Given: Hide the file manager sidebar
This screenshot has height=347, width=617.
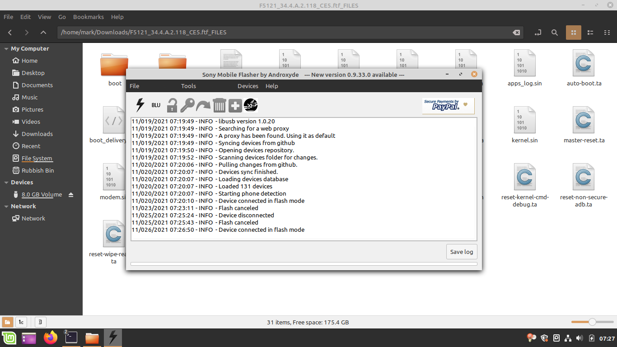Looking at the screenshot, I should pyautogui.click(x=40, y=322).
